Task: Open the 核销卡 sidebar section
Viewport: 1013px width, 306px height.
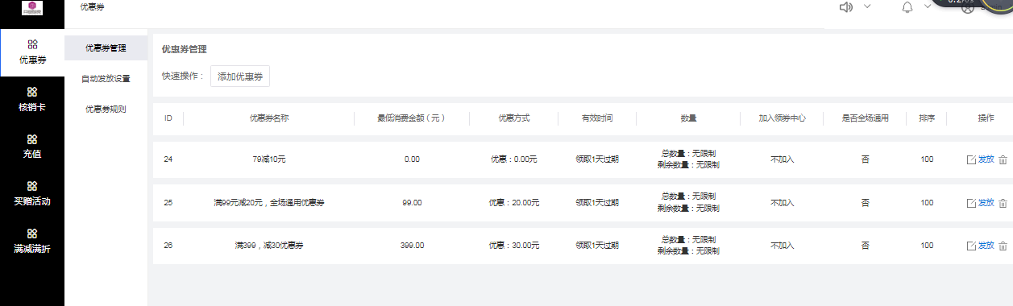Action: 32,99
